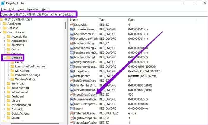Expand the Accessibility key
This screenshot has height=125, width=208.
5,36
